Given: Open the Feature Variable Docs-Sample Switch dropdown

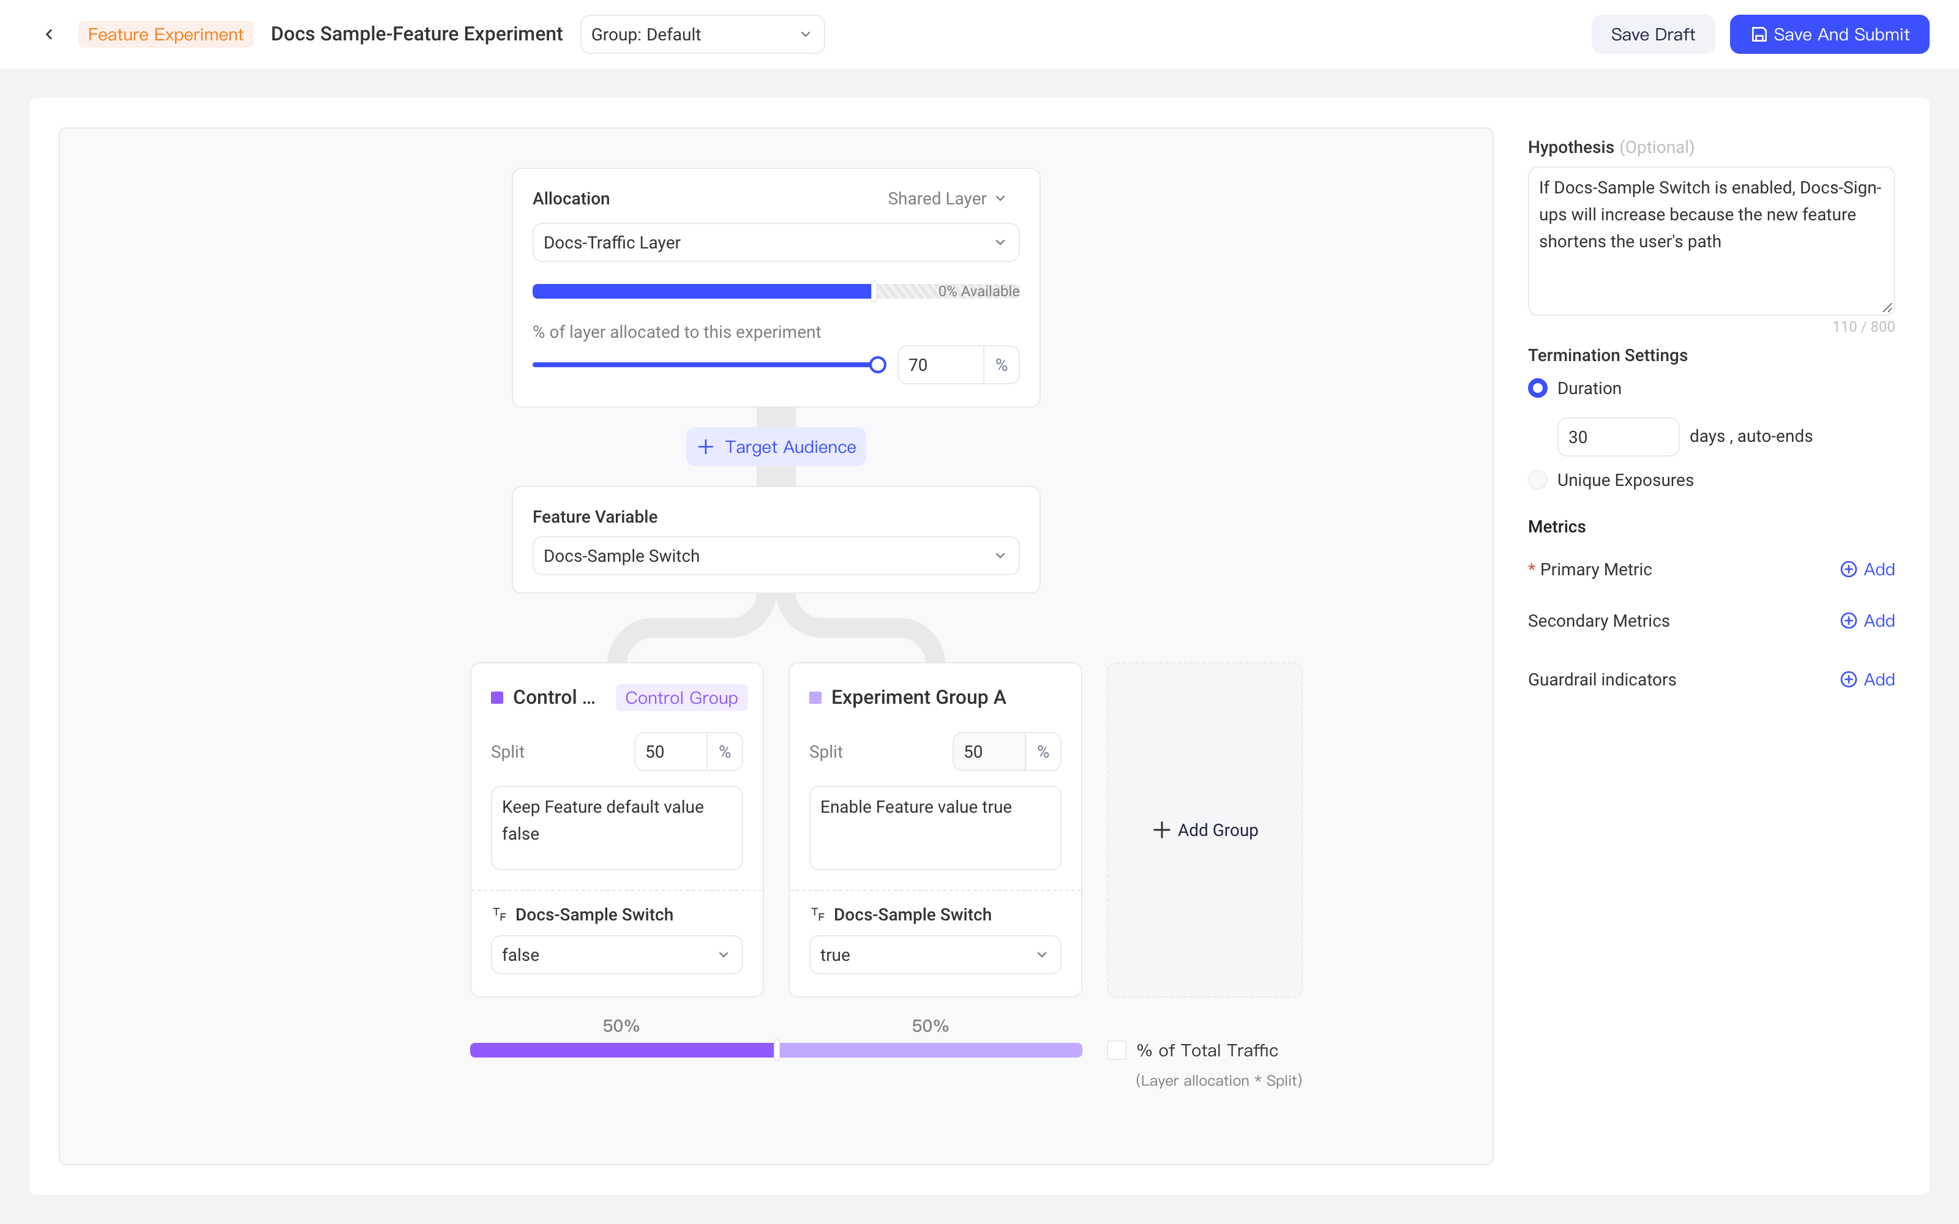Looking at the screenshot, I should [776, 556].
